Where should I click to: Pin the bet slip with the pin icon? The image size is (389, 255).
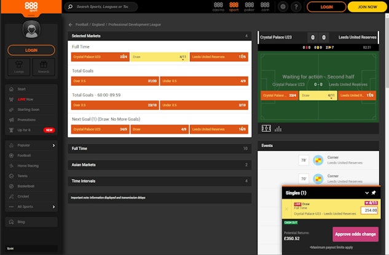[374, 192]
